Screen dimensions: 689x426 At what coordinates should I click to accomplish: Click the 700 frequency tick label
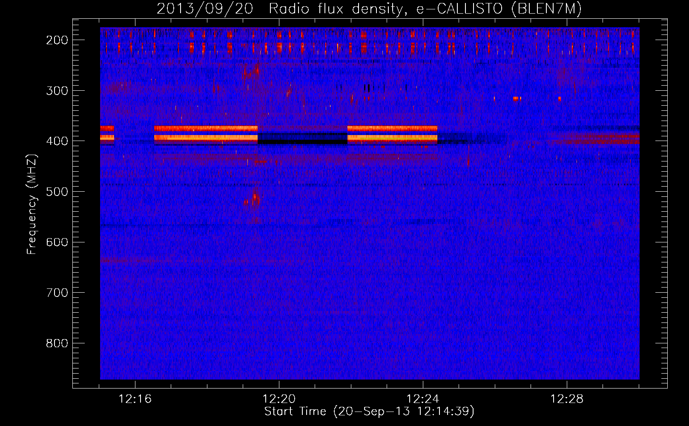57,293
